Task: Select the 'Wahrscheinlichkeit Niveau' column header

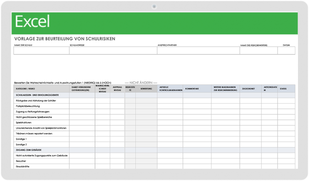Action: point(102,89)
